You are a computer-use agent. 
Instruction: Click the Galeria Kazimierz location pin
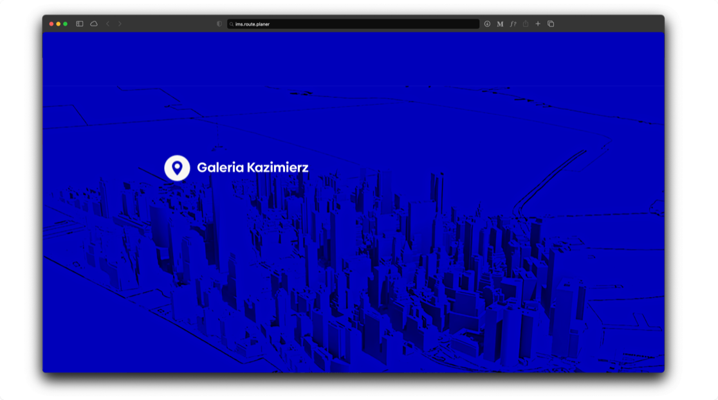coord(177,168)
